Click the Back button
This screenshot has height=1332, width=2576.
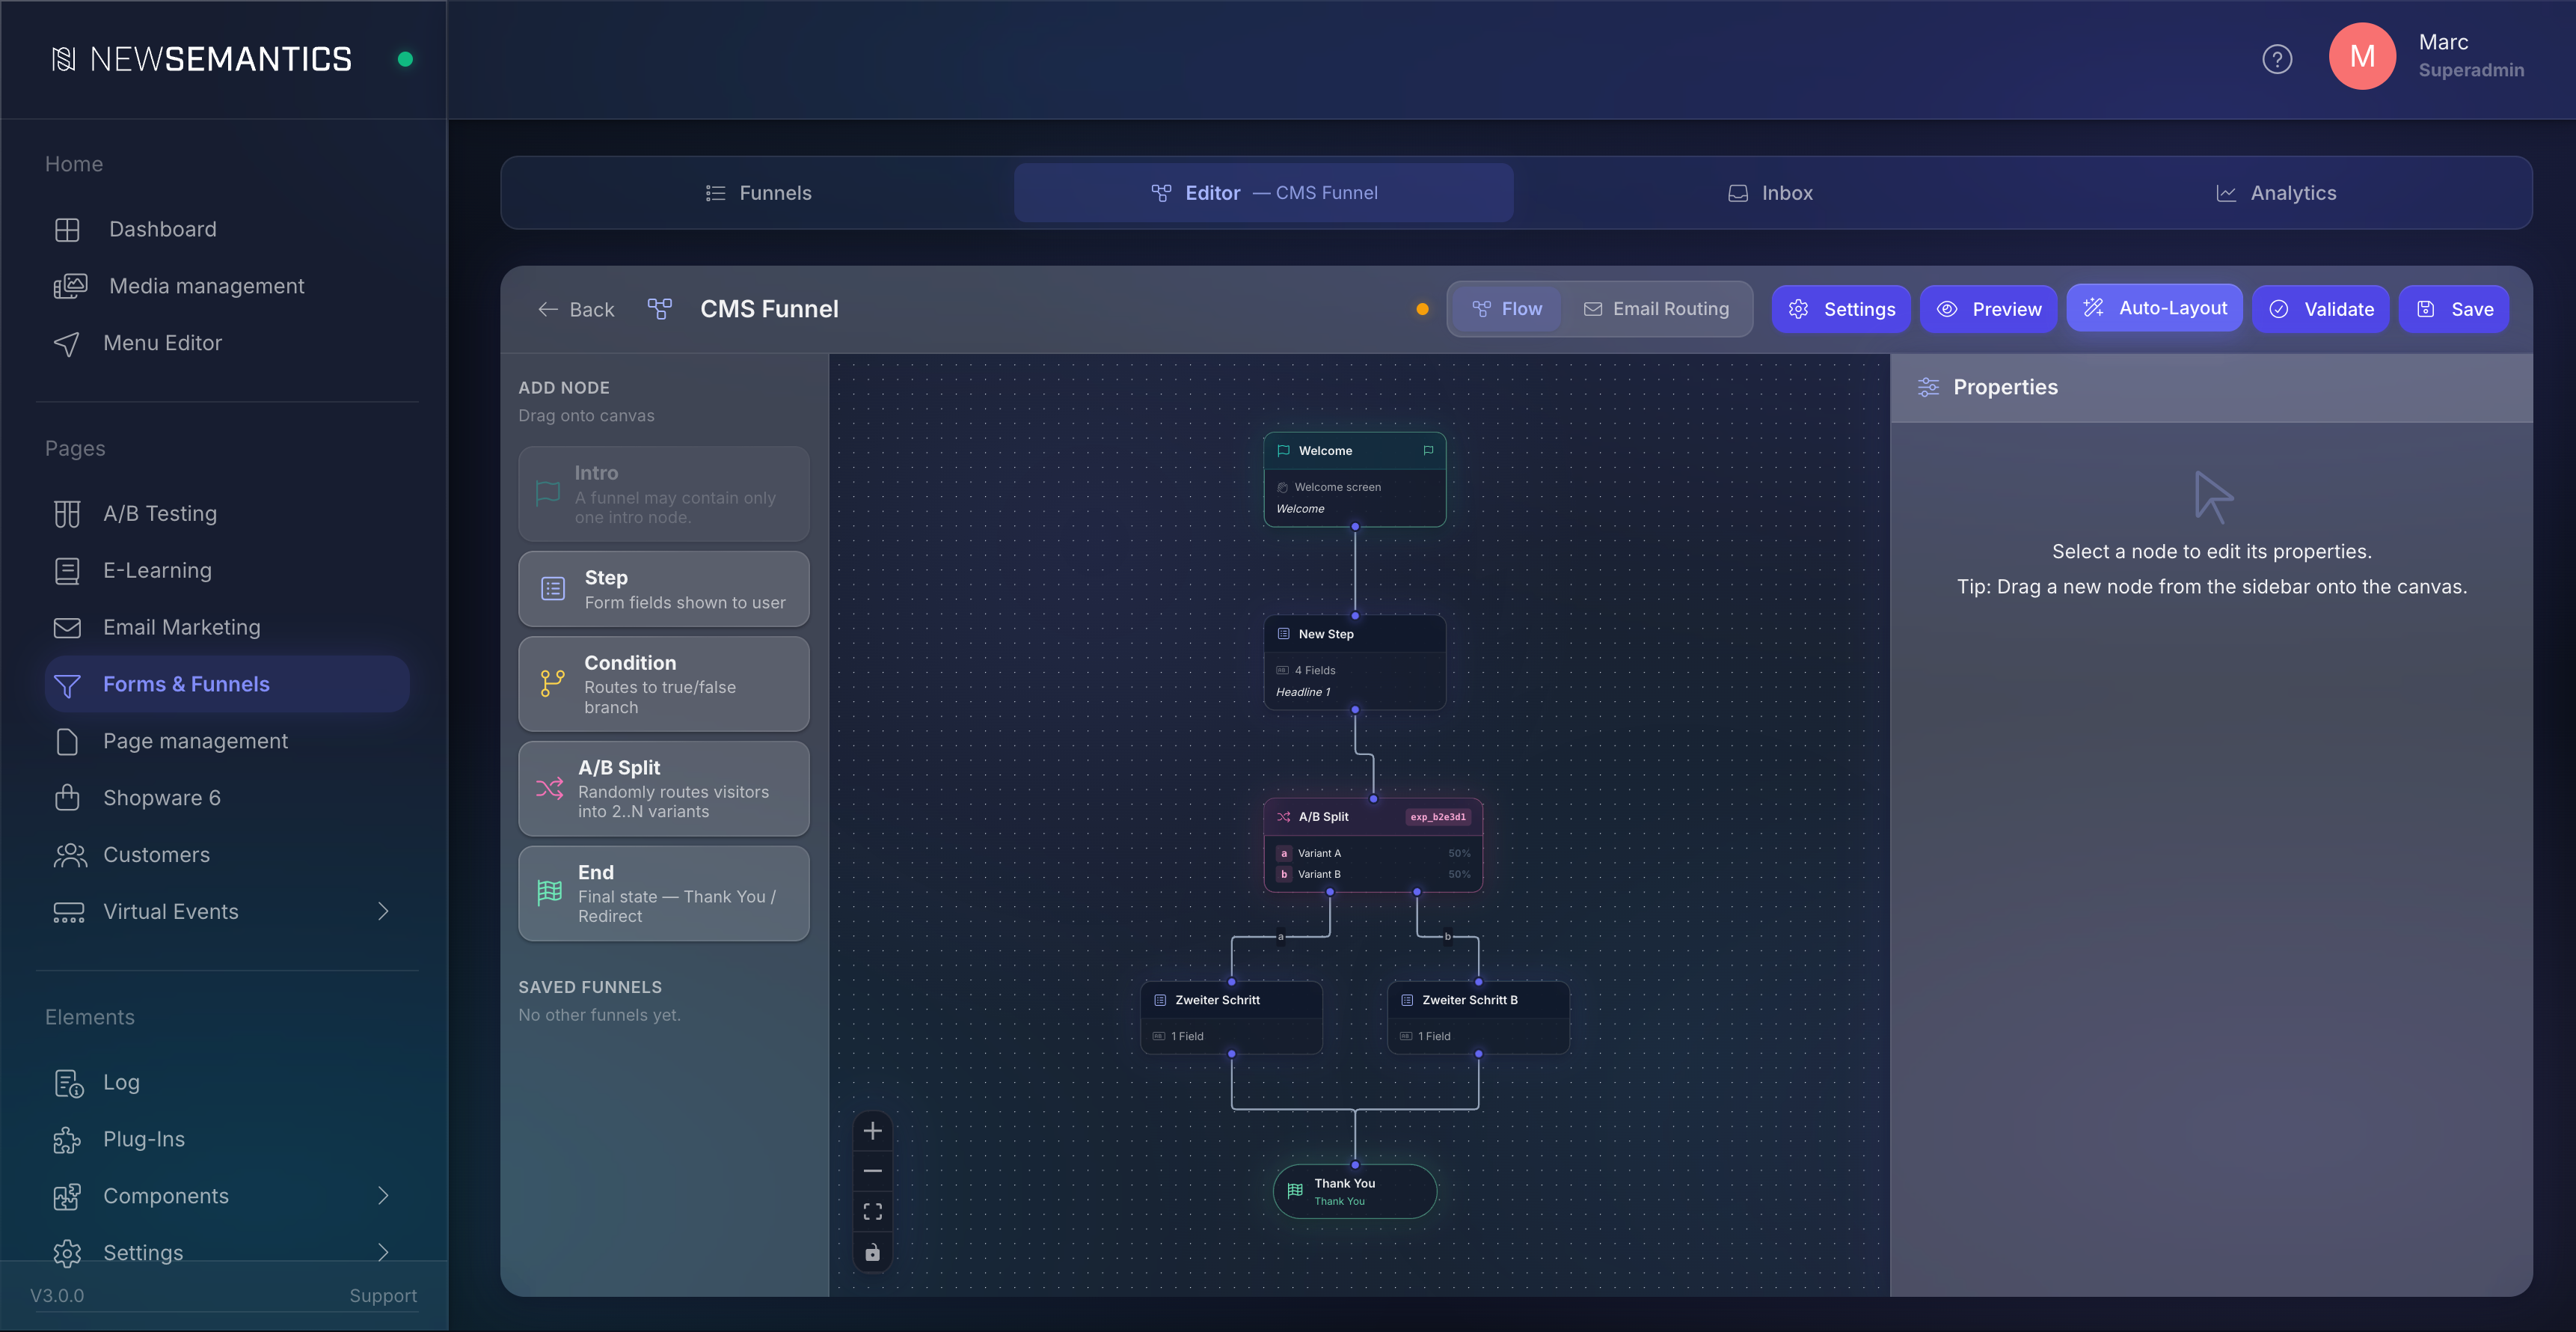point(576,311)
